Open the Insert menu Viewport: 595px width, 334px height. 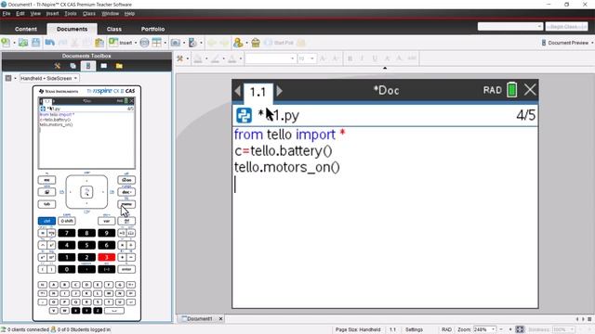pyautogui.click(x=52, y=13)
